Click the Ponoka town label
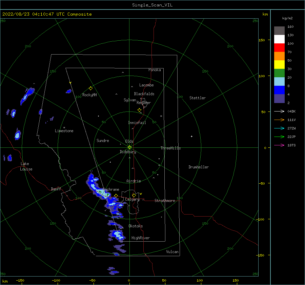305x285 pixels. (x=155, y=70)
